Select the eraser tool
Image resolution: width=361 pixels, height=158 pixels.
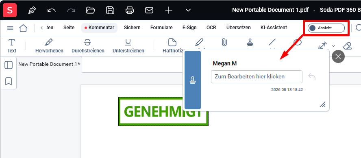click(x=347, y=46)
